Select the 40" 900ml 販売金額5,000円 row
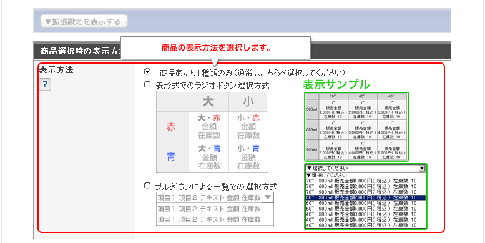 tap(366, 226)
